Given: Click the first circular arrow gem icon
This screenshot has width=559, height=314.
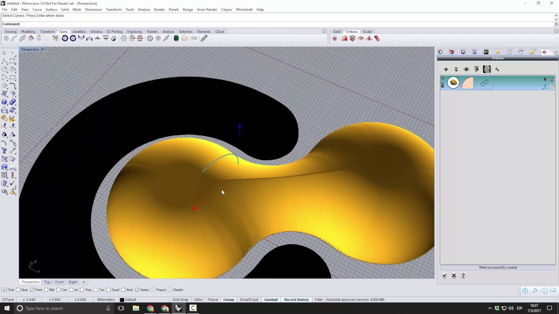Looking at the screenshot, I should [x=65, y=38].
